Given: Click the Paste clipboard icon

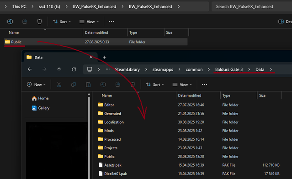Looking at the screenshot, I should (88, 84).
